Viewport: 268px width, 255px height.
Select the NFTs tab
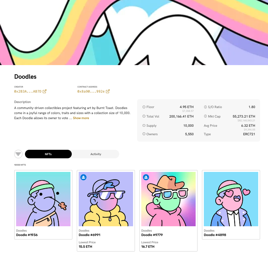(x=48, y=154)
